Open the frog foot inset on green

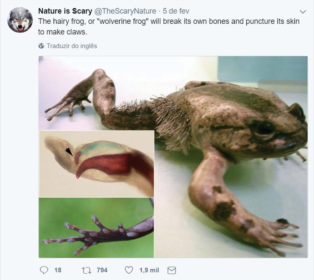[x=96, y=227]
